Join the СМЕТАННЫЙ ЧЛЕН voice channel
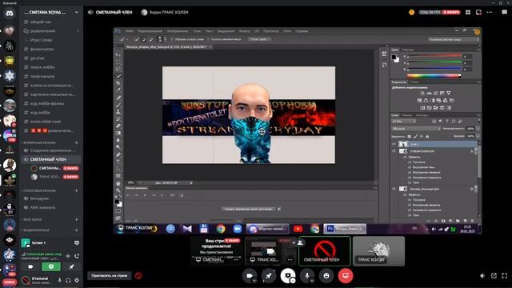512x288 pixels. [51, 159]
